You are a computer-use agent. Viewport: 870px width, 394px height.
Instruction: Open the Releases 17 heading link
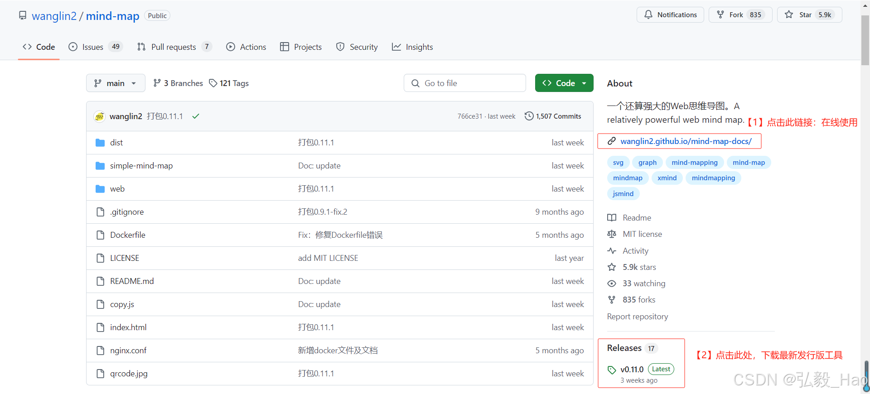tap(632, 348)
